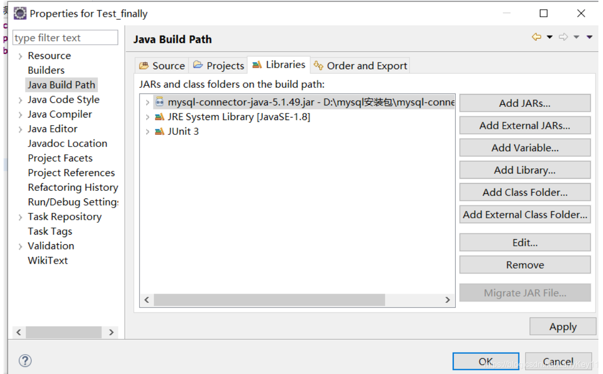Viewport: 603px width, 374px height.
Task: Expand the Task Repository node
Action: [20, 217]
